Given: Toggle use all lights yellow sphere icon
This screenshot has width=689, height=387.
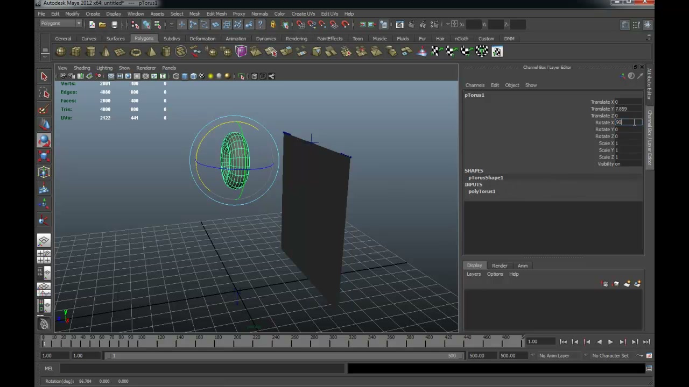Looking at the screenshot, I should click(210, 76).
